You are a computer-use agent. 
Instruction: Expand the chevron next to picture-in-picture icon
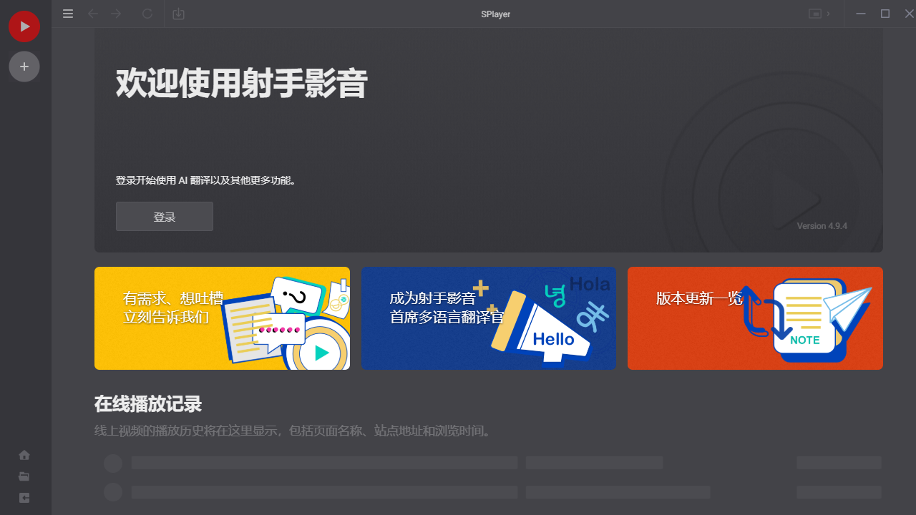[829, 14]
